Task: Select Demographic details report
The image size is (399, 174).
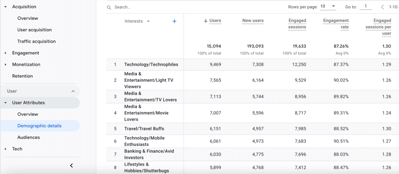Action: click(x=39, y=126)
